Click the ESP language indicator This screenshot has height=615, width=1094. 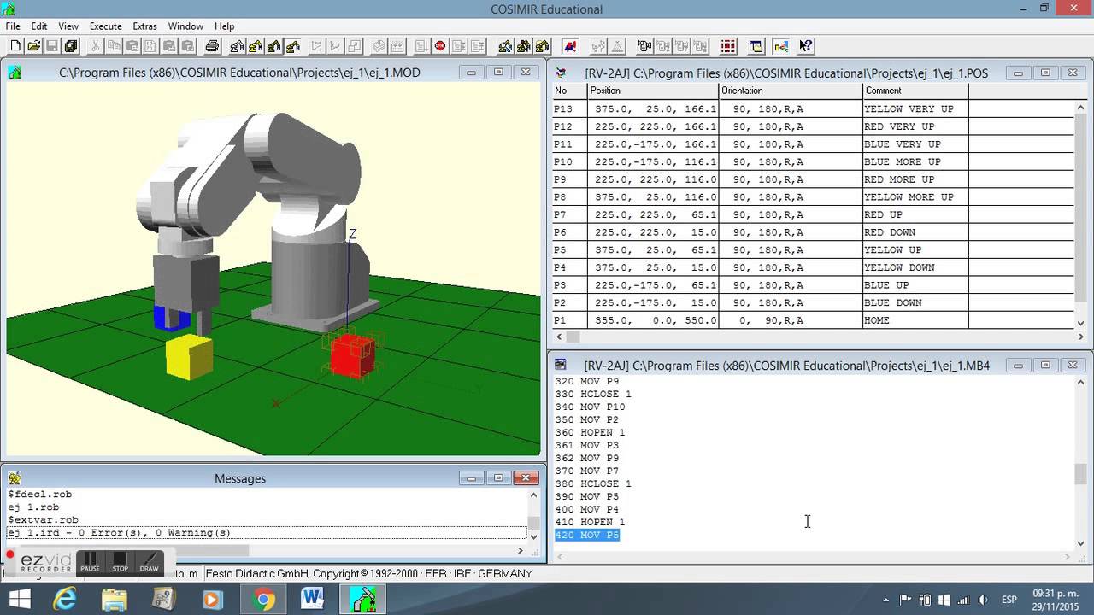(x=1009, y=600)
